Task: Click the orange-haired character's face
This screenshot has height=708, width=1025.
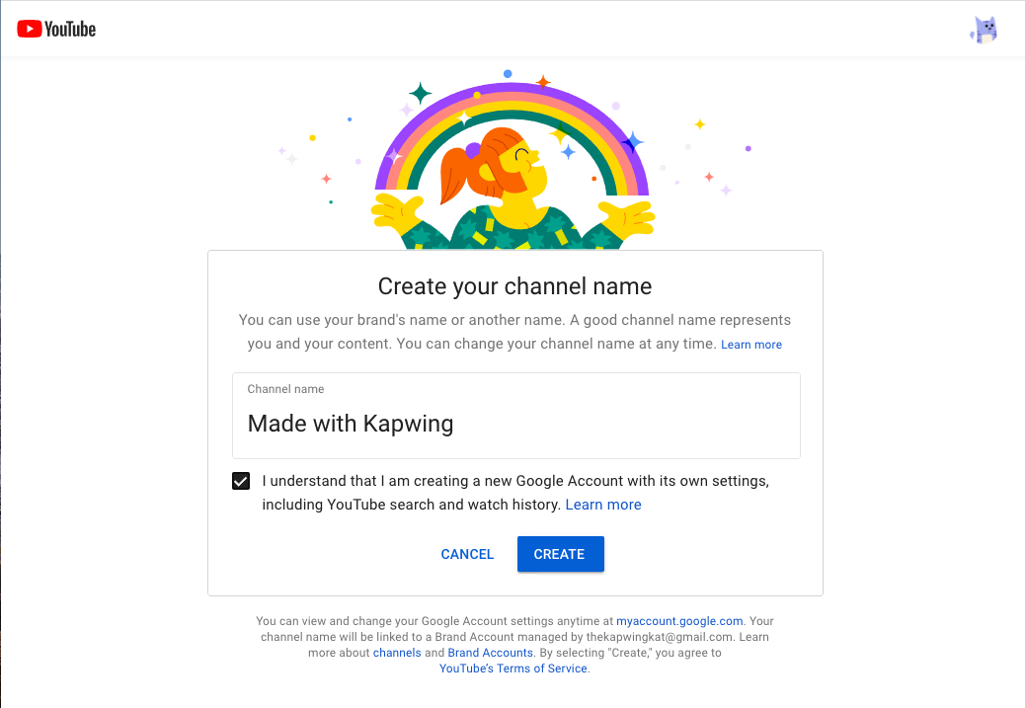Action: point(520,163)
